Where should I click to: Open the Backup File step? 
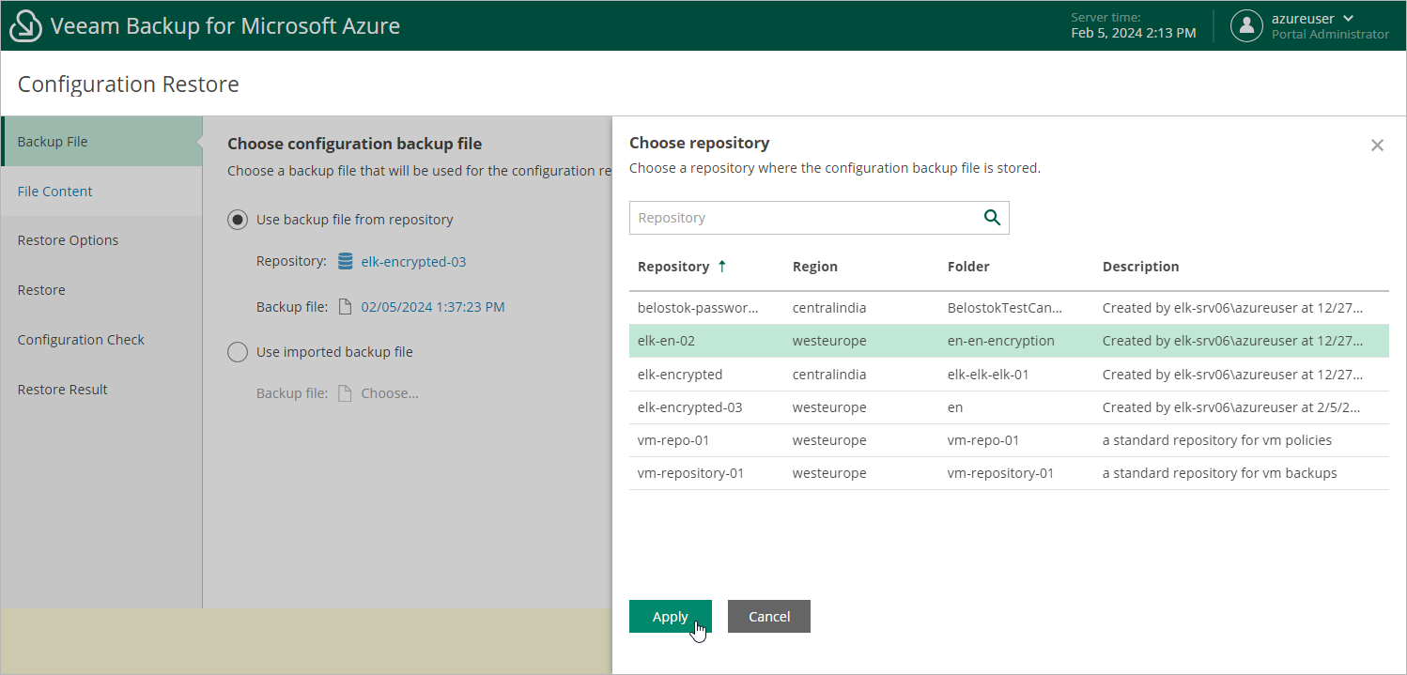coord(101,142)
